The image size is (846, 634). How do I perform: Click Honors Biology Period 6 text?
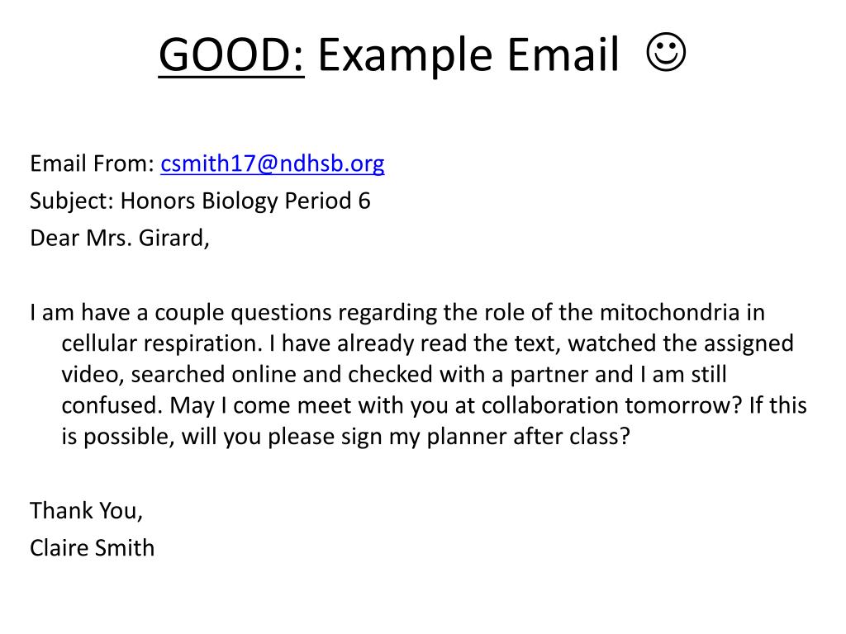pos(245,201)
